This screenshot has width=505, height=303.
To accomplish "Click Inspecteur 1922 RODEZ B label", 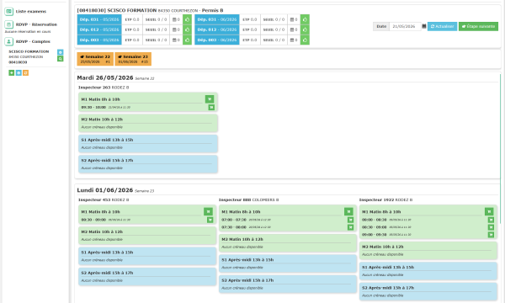I will coord(385,200).
